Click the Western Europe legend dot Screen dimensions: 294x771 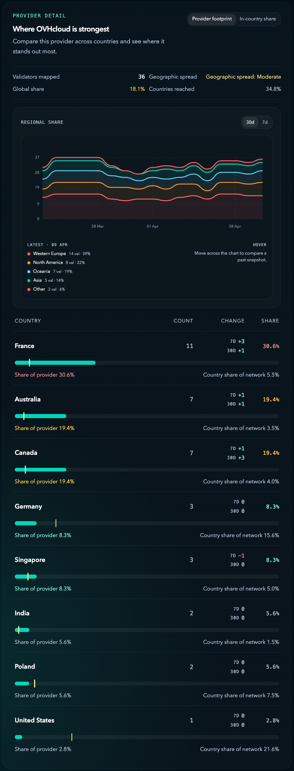pos(29,254)
